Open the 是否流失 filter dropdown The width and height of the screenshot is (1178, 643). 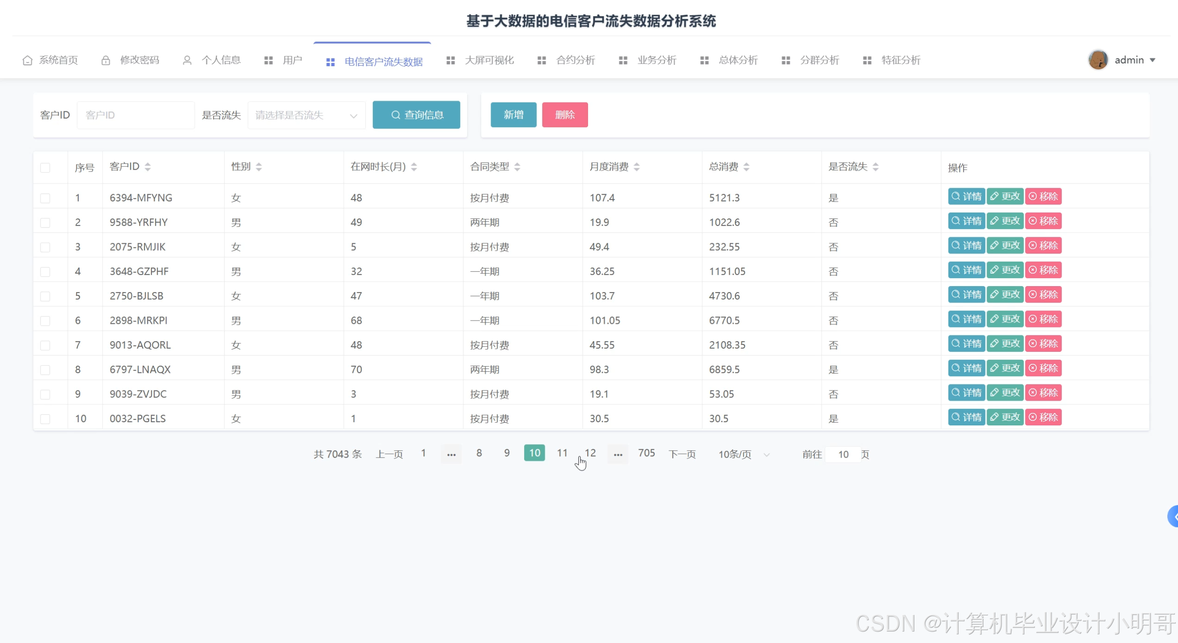[306, 115]
